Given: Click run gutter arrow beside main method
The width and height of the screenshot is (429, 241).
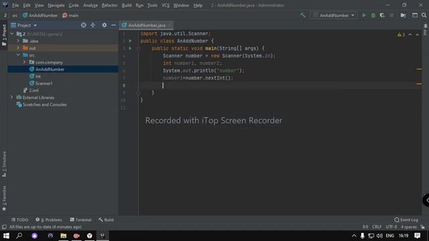Looking at the screenshot, I should pyautogui.click(x=130, y=48).
